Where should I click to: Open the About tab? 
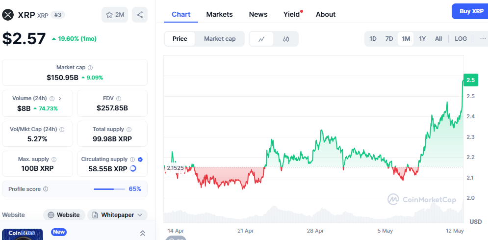click(326, 14)
